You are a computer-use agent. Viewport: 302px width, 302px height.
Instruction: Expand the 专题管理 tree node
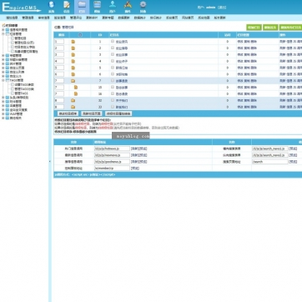tap(3, 56)
